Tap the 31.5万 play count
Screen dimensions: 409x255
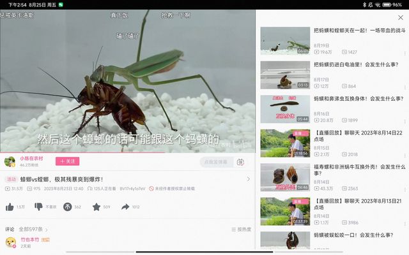(14, 189)
